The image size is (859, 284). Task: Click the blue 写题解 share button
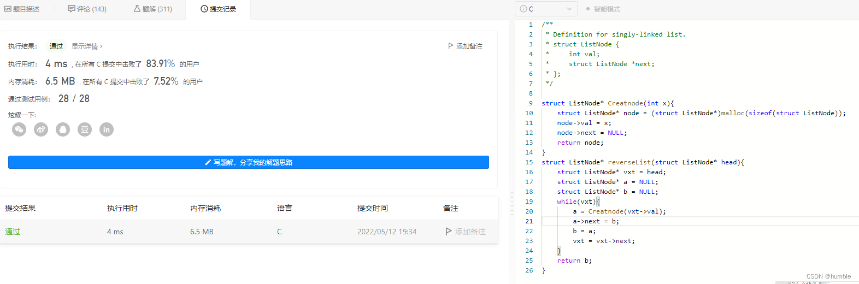point(249,162)
